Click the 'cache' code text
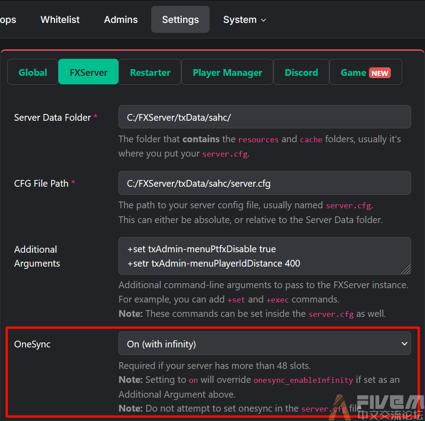 click(311, 140)
